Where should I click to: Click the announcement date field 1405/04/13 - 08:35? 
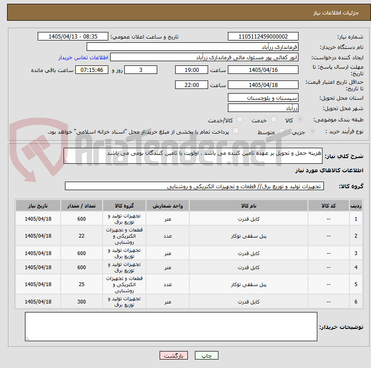(73, 36)
